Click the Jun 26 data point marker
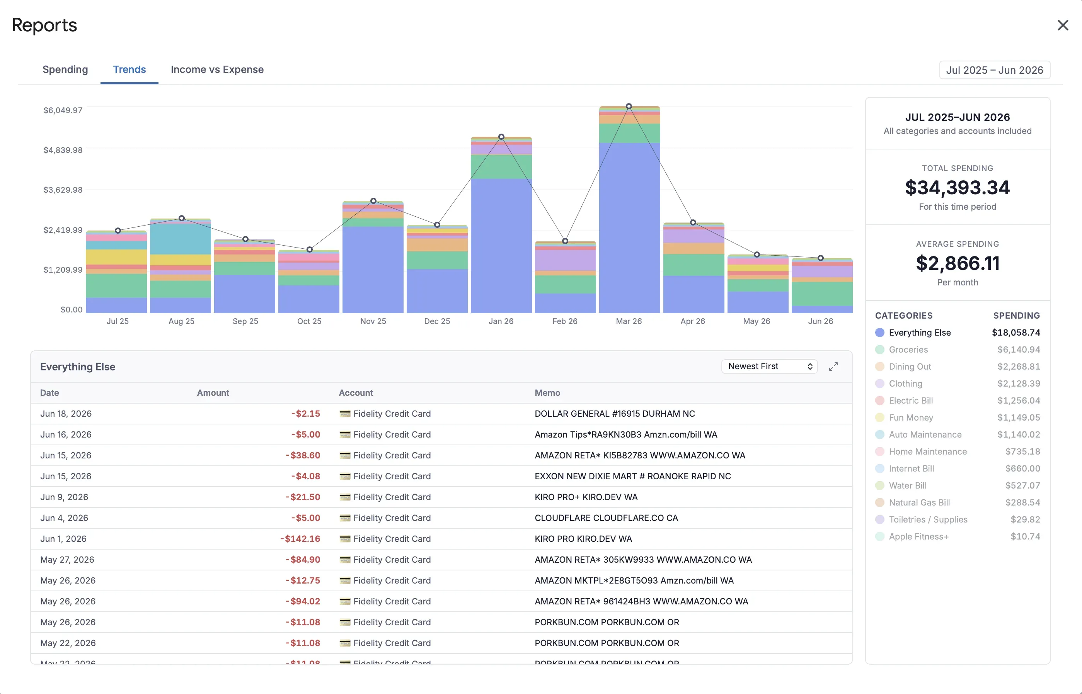1082x694 pixels. (x=820, y=258)
